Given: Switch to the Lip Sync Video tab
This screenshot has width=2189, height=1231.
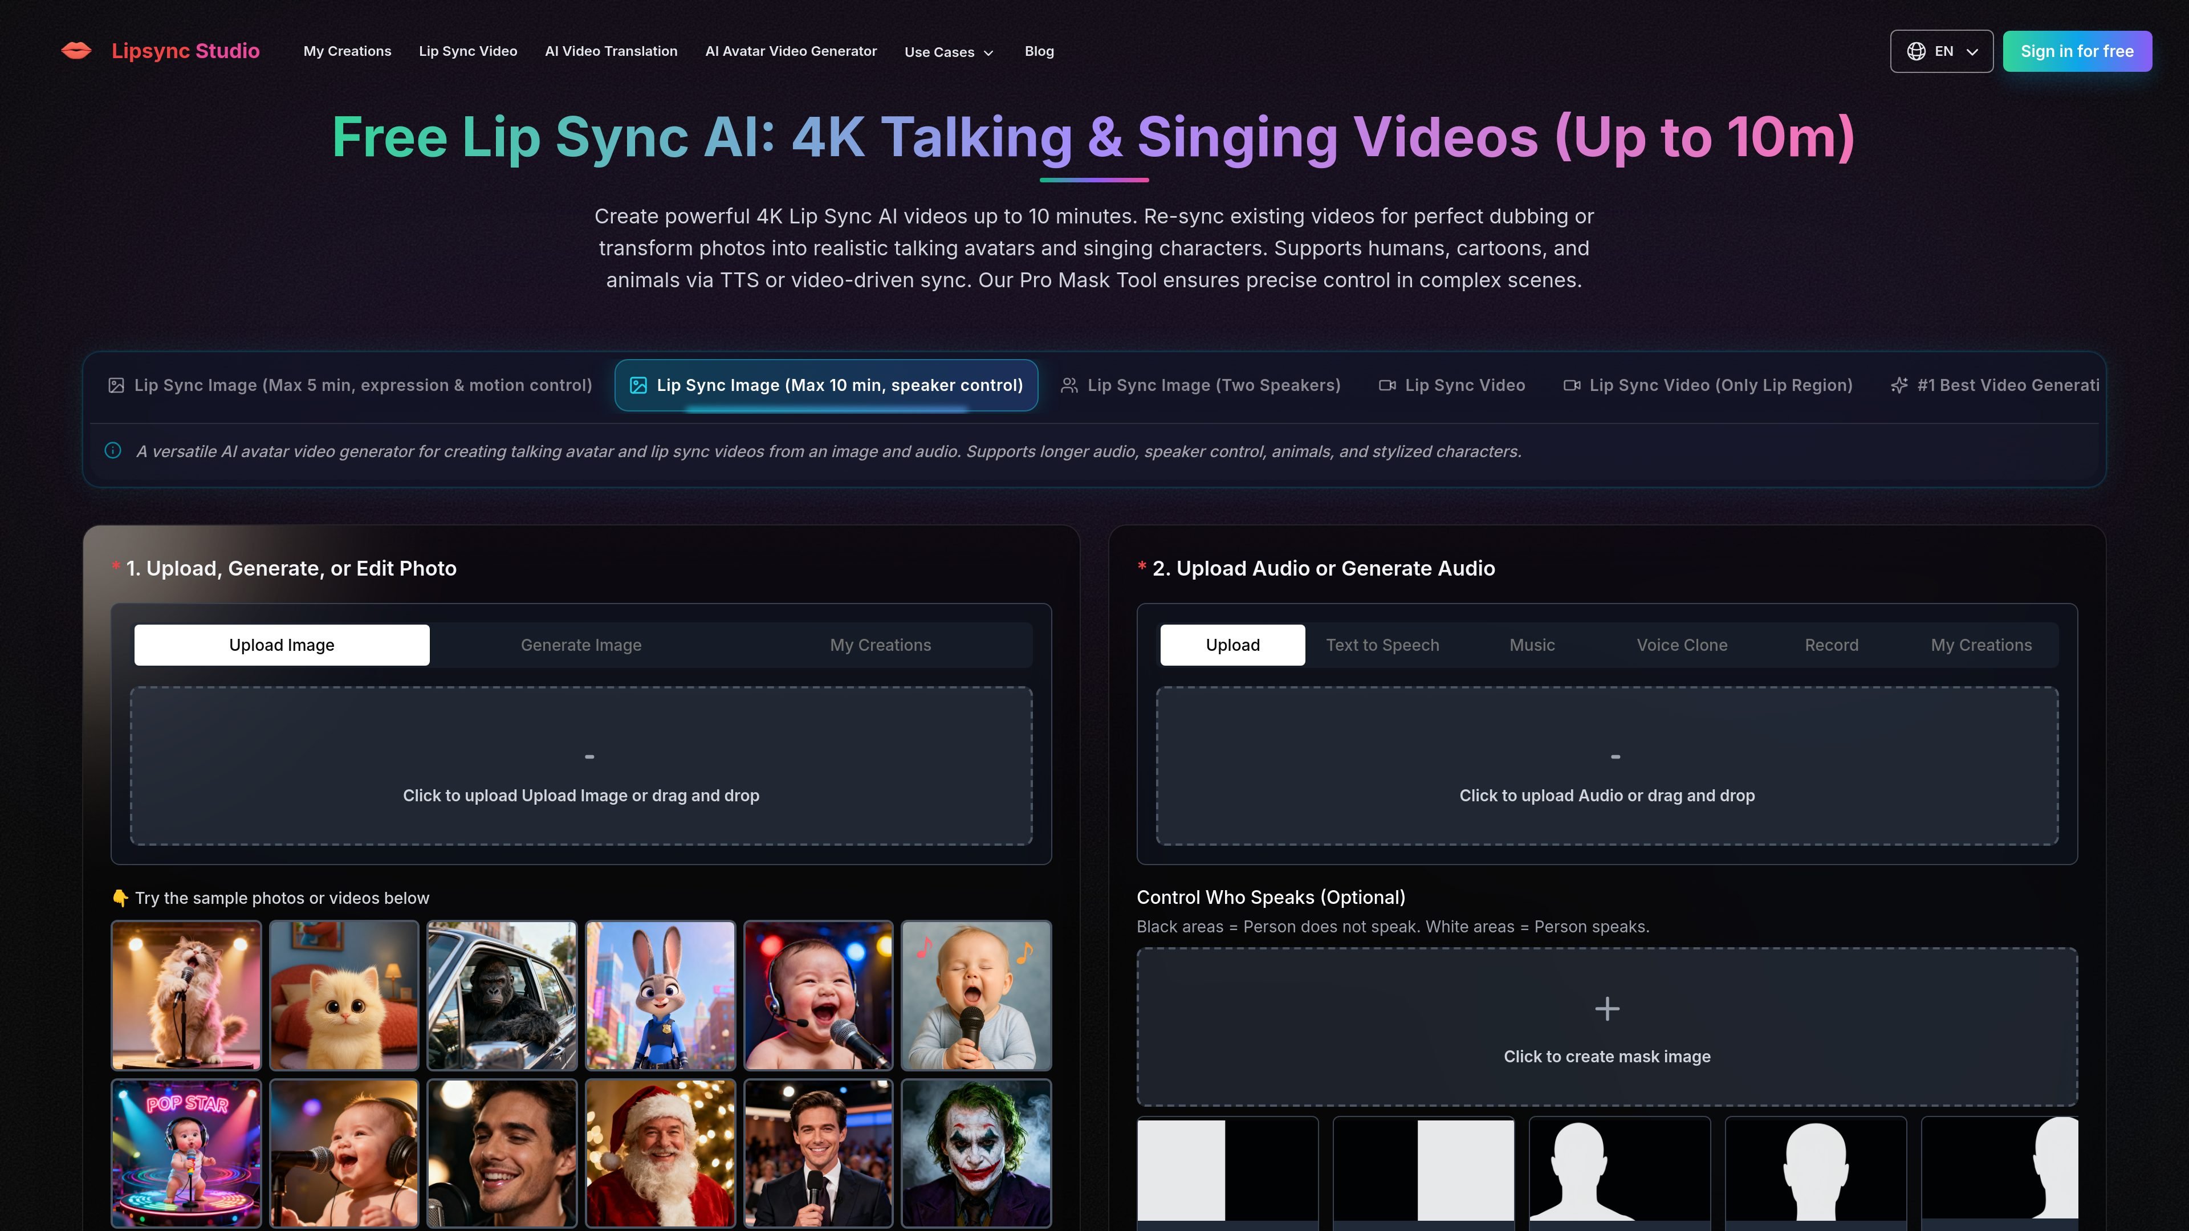Looking at the screenshot, I should pos(1451,386).
